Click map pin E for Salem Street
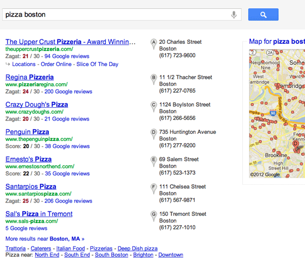This screenshot has width=305, height=262. (154, 162)
